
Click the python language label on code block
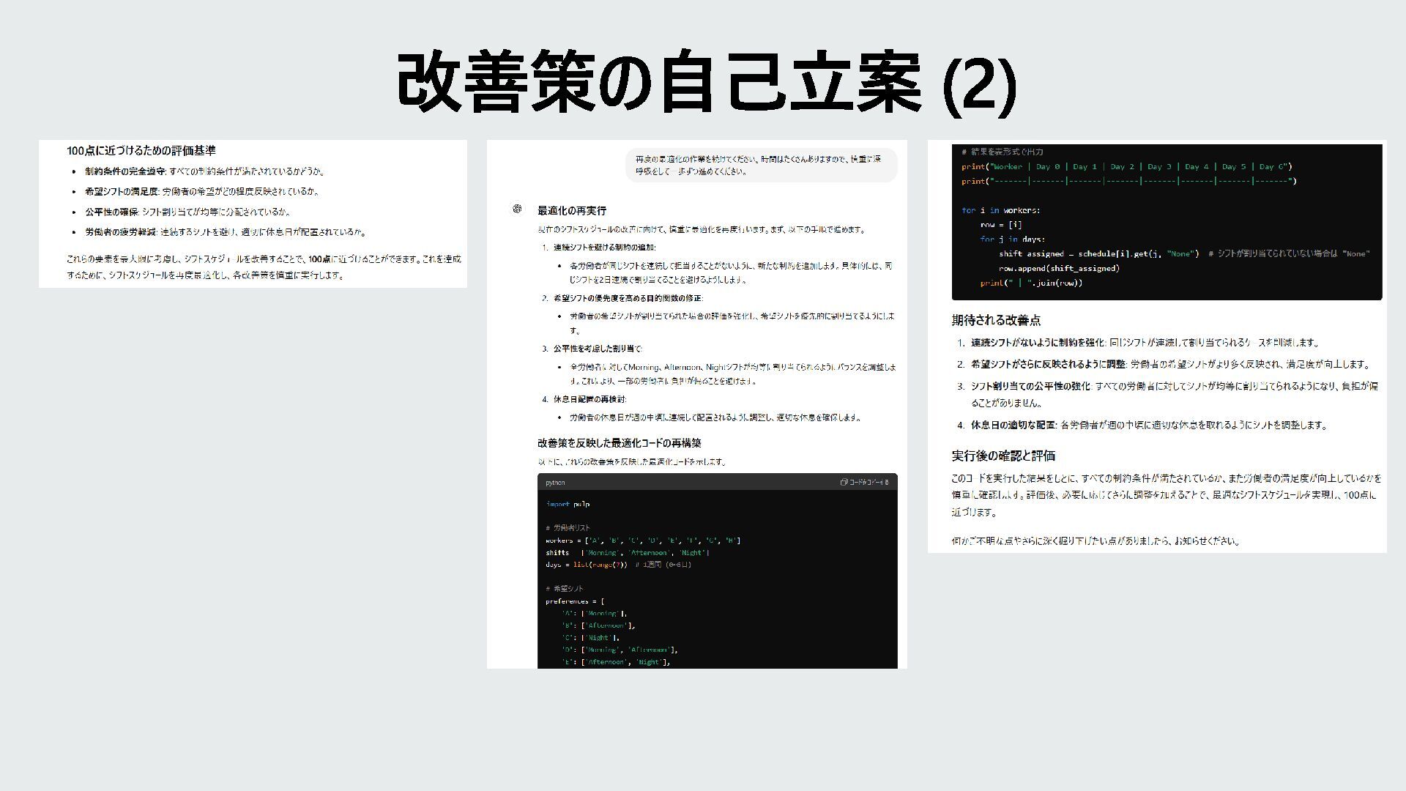click(555, 483)
